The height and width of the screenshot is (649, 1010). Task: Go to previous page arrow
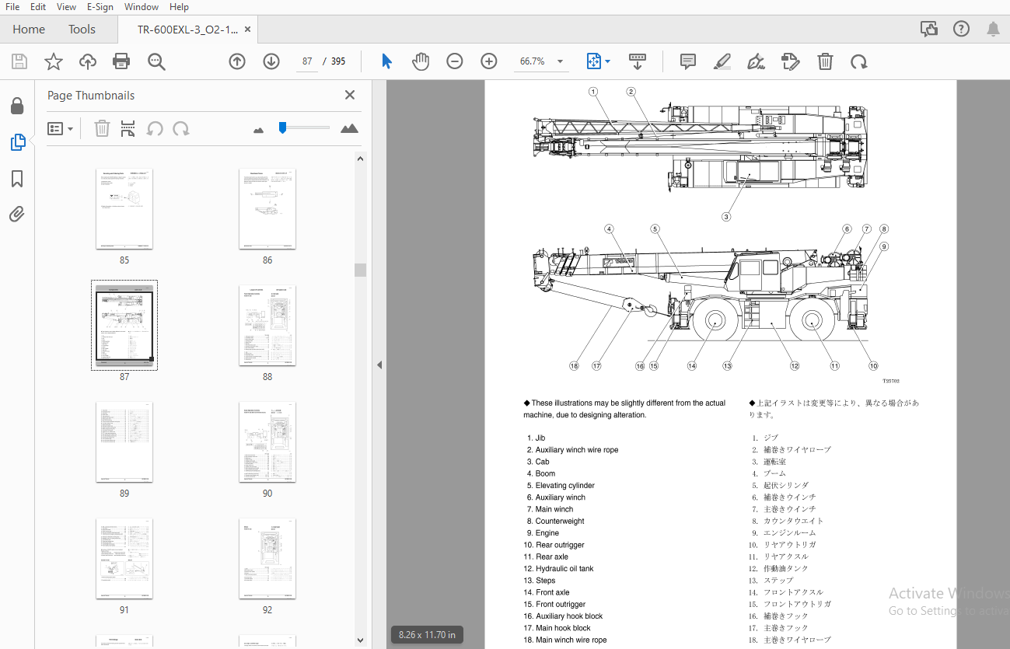click(237, 61)
